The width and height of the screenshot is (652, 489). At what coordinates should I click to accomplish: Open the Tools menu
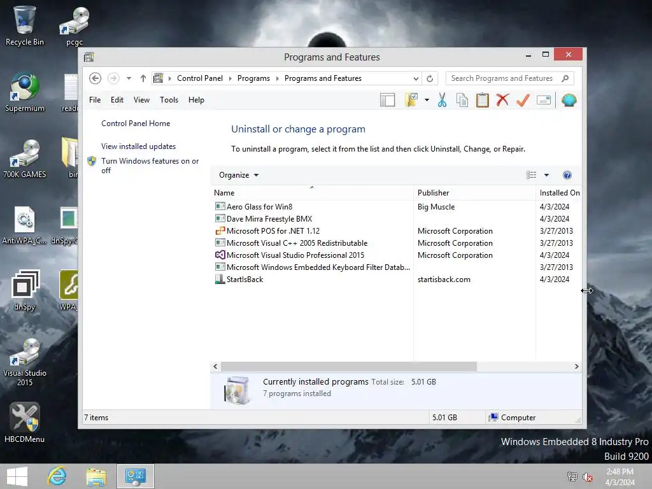169,100
